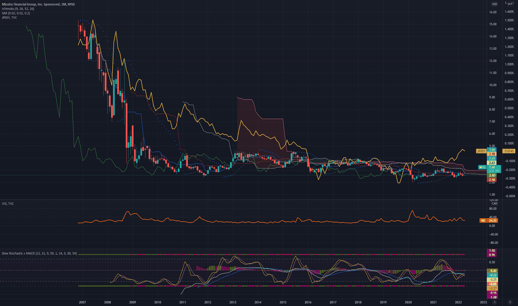This screenshot has width=518, height=306.
Task: Click the yellow 0.25 stochastic value label
Action: tap(492, 280)
